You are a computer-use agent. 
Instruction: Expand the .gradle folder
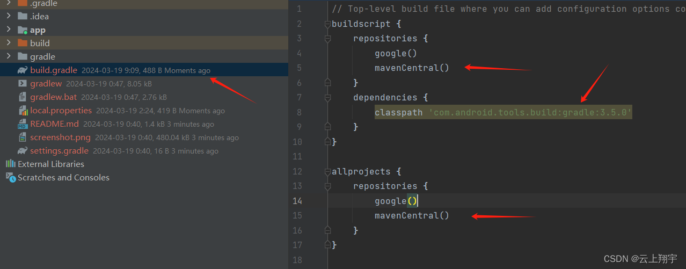pyautogui.click(x=9, y=3)
